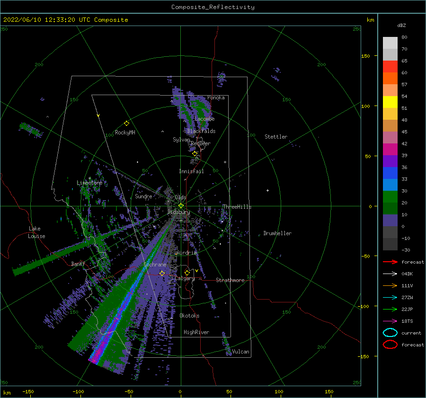Viewport: 426px width, 398px height.
Task: Click the yellow radar site marker near Olds
Action: (181, 206)
